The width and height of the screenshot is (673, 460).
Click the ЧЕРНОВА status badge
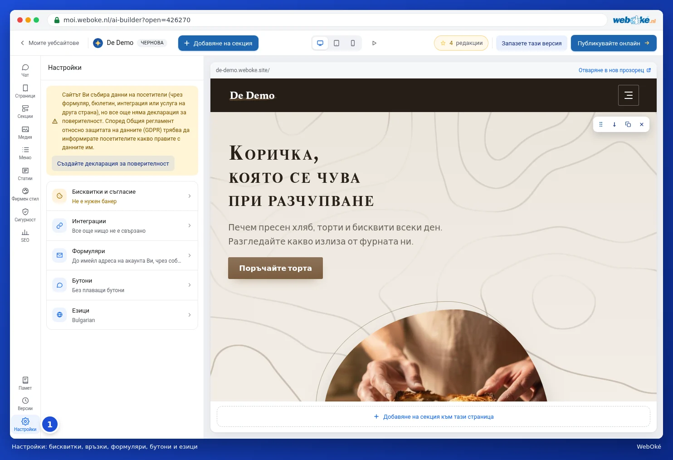(x=152, y=43)
